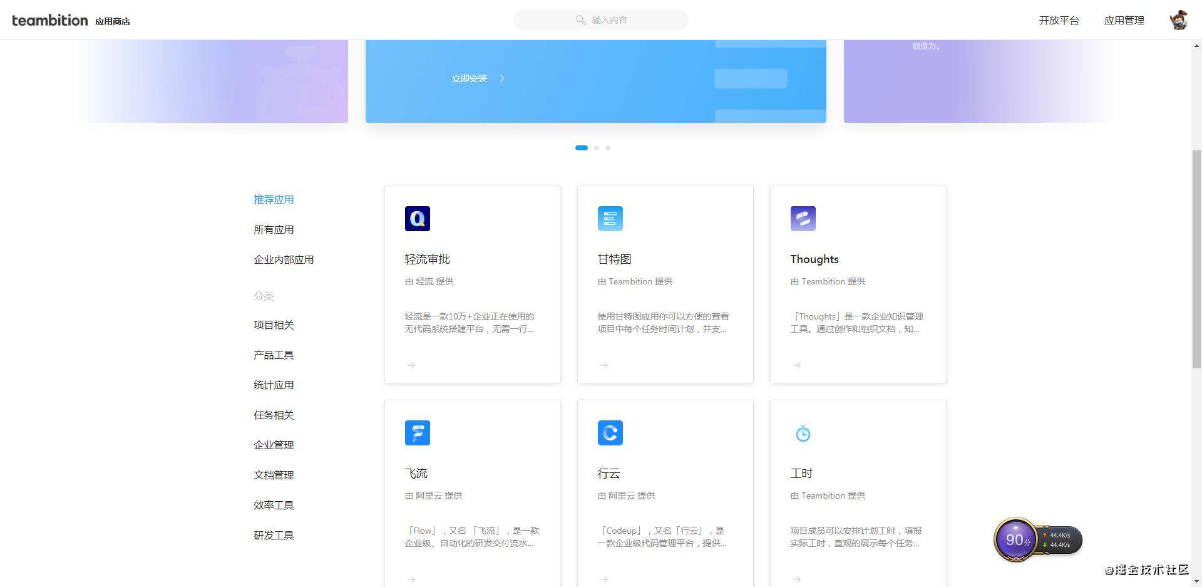Image resolution: width=1202 pixels, height=587 pixels.
Task: Select the 文档管理 category
Action: [274, 475]
